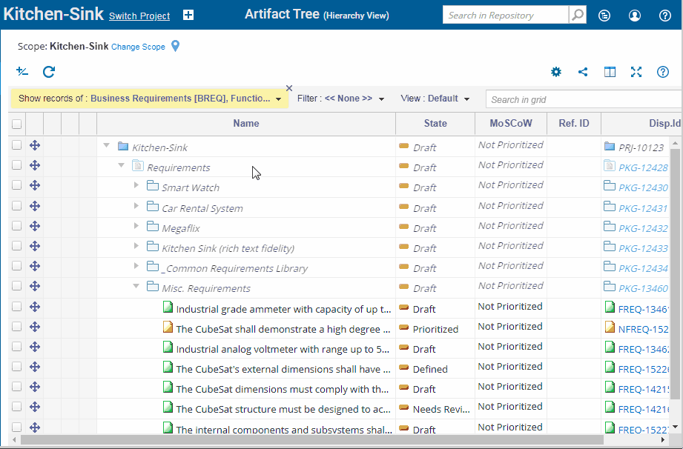Open the Show records of dropdown
The height and width of the screenshot is (449, 683).
149,99
